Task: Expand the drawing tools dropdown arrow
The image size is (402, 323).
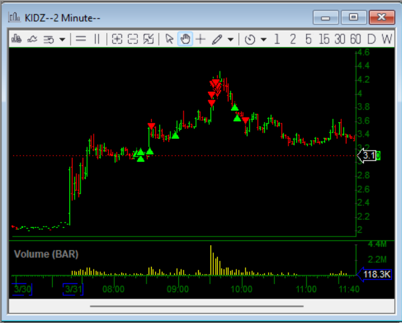Action: 230,40
